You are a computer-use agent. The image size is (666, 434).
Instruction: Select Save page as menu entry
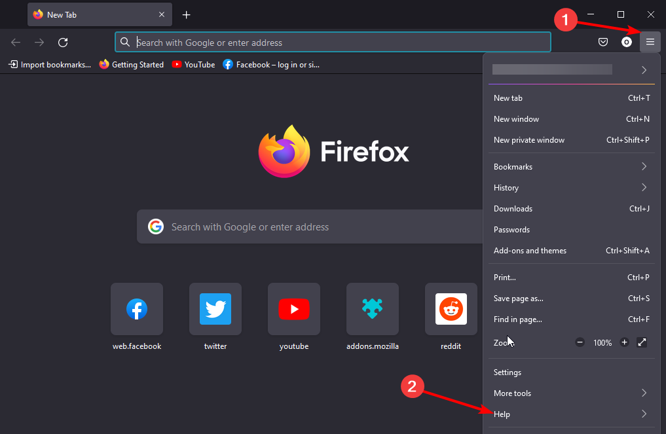(571, 298)
